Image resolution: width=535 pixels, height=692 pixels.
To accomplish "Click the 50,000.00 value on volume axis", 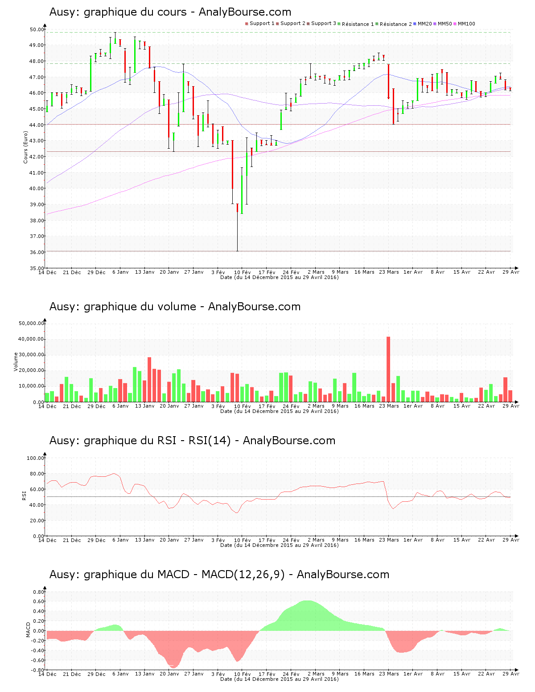I will (x=31, y=323).
